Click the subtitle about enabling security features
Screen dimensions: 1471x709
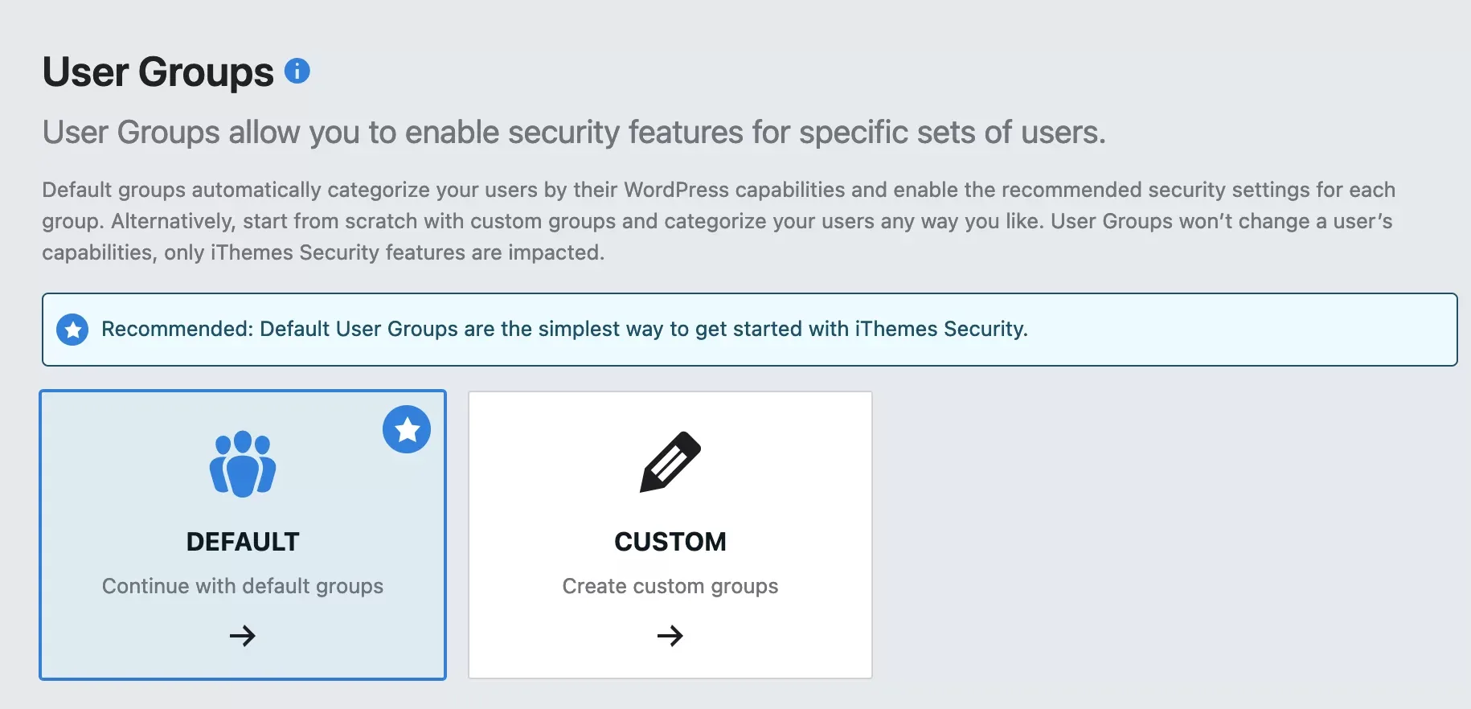tap(574, 133)
